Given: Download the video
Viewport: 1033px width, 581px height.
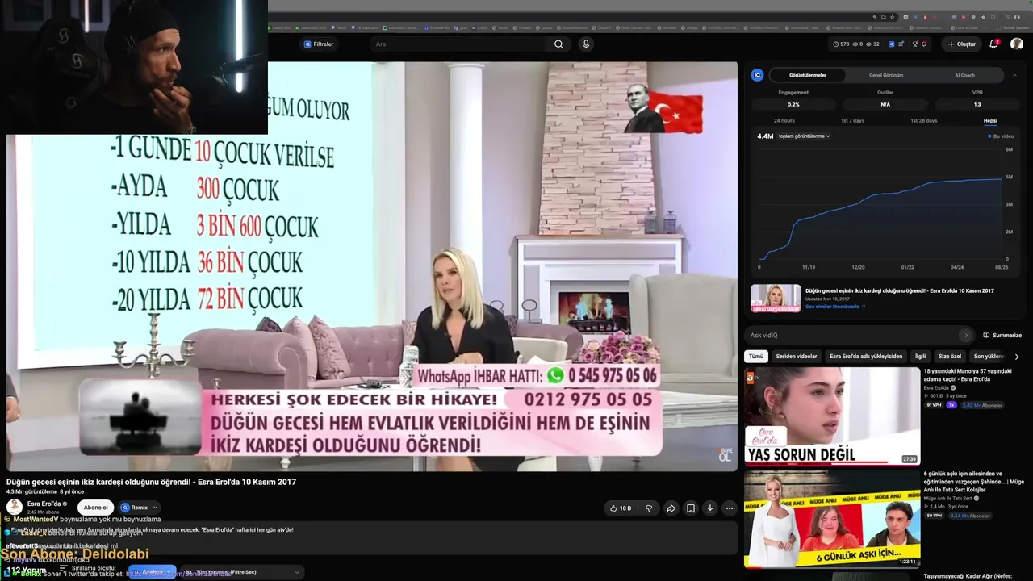Looking at the screenshot, I should coord(709,508).
